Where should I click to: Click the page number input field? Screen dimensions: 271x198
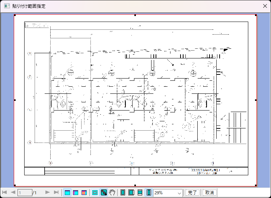(x=25, y=192)
